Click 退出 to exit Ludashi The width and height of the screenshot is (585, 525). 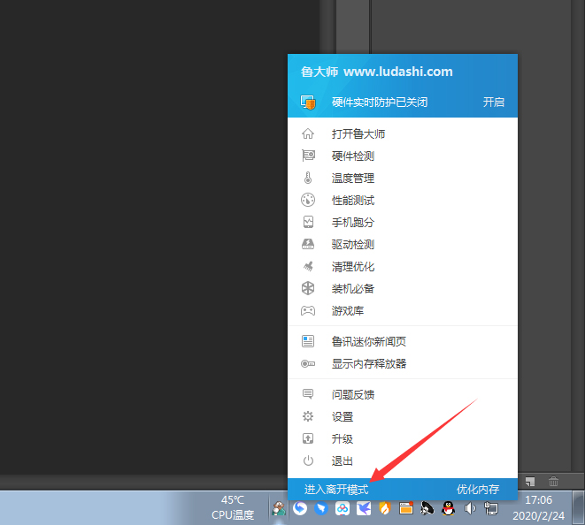point(343,460)
